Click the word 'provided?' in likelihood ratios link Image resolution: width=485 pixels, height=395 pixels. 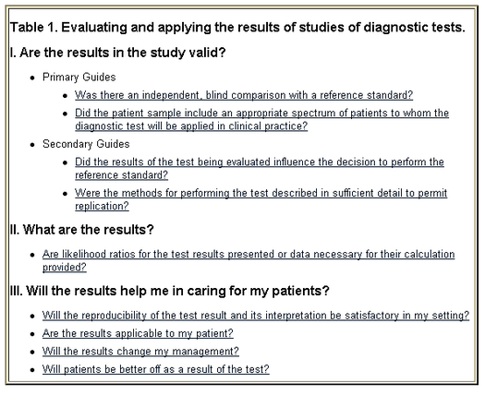(65, 268)
